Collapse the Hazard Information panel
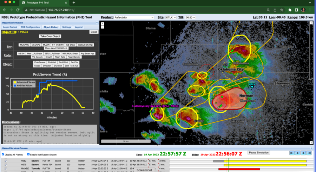 pyautogui.click(x=97, y=23)
